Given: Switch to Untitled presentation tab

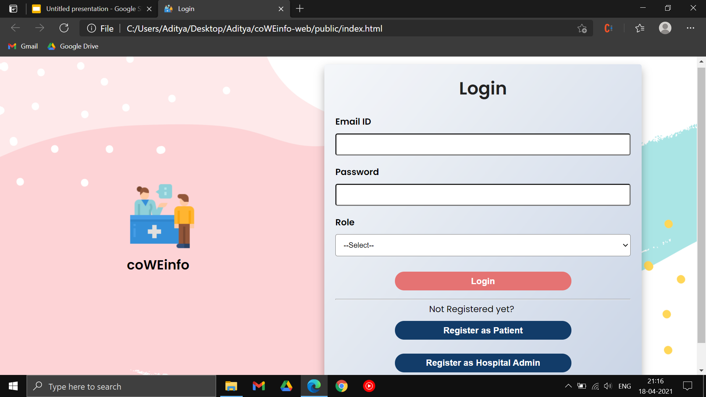Looking at the screenshot, I should click(x=92, y=8).
